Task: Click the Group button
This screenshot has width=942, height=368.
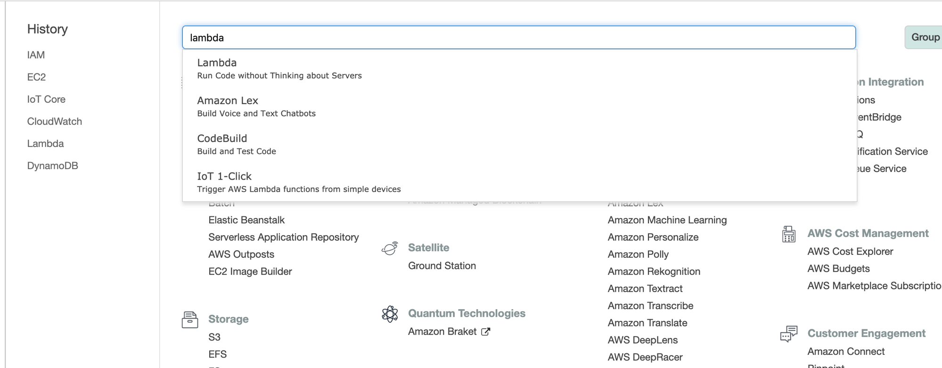Action: point(925,37)
